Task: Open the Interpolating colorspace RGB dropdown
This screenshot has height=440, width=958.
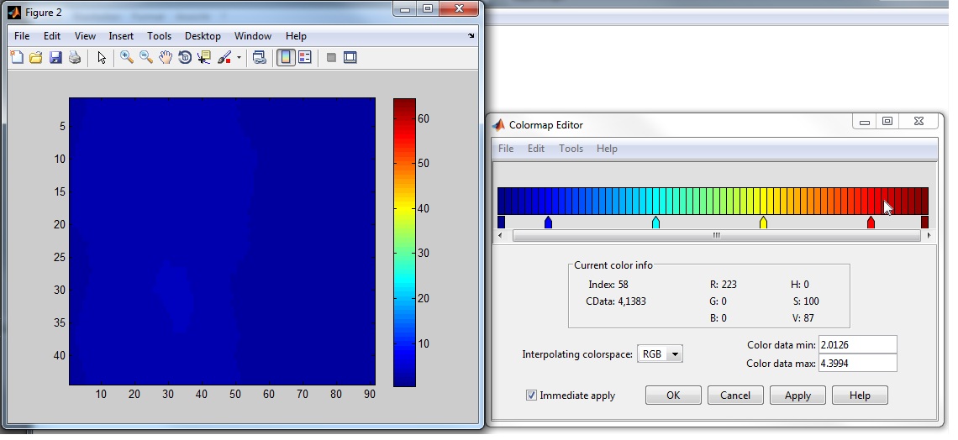Action: [661, 354]
